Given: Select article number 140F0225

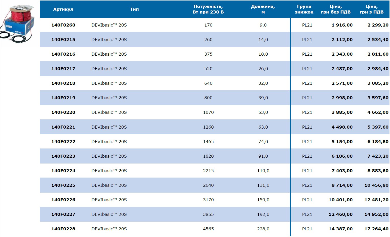Looking at the screenshot, I should coord(63,185).
